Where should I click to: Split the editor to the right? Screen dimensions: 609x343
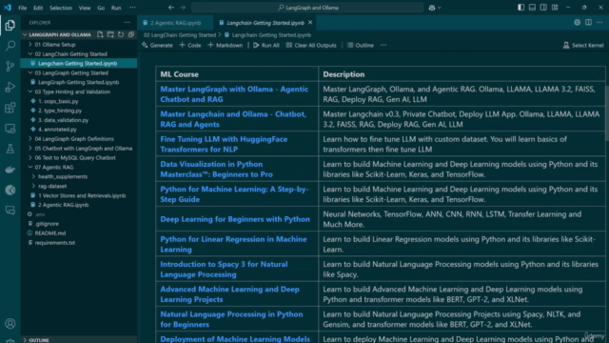[588, 23]
